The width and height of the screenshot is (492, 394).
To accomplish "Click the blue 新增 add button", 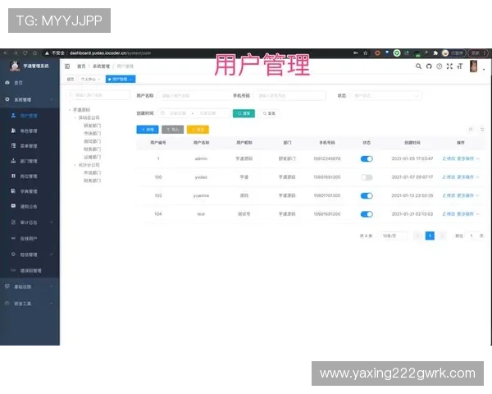I will (x=148, y=130).
